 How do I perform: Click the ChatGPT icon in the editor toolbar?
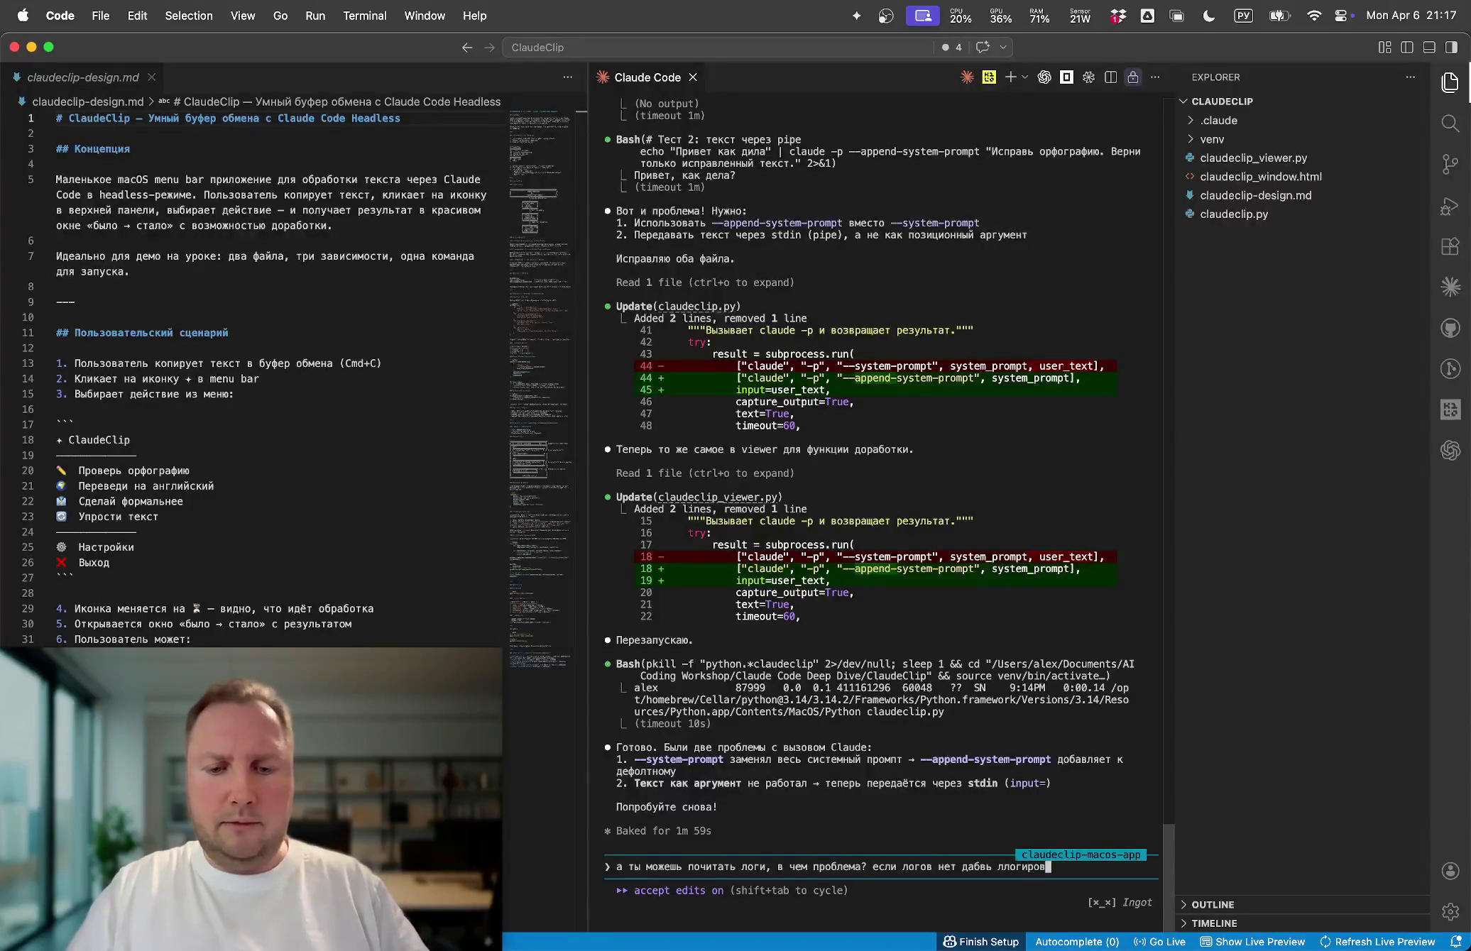1044,77
